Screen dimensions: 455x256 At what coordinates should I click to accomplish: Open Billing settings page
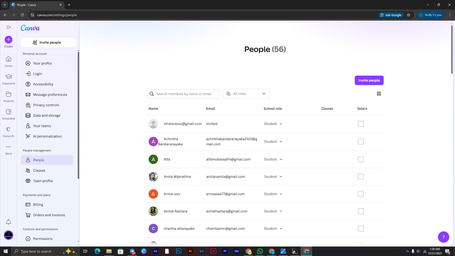[x=38, y=205]
